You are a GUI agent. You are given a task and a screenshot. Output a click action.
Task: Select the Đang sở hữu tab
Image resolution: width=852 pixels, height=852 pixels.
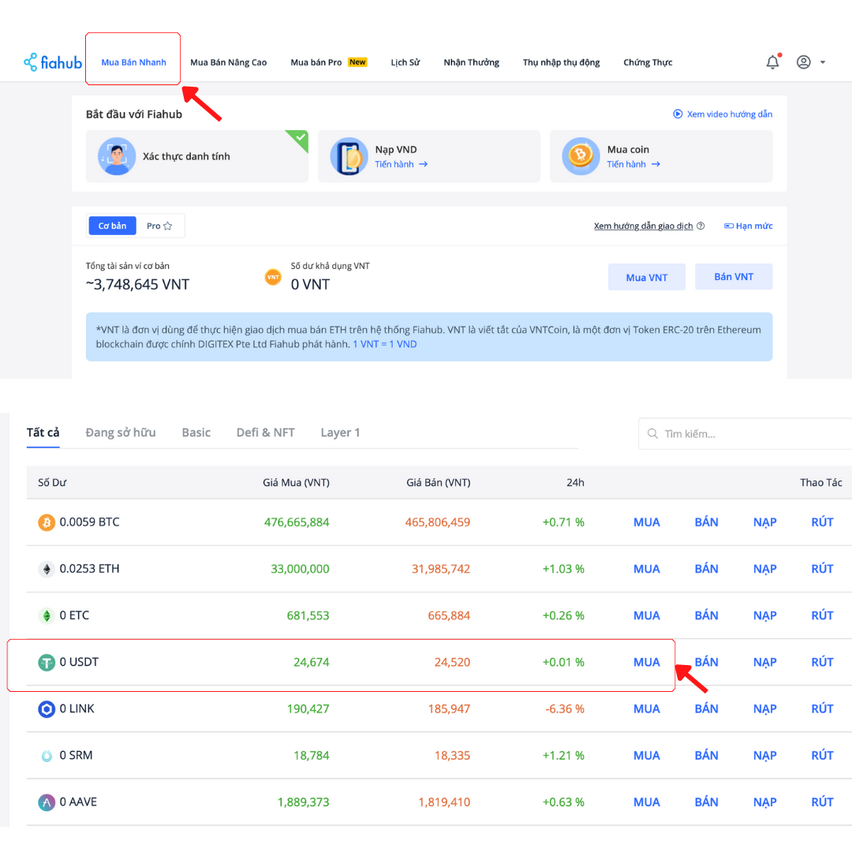[x=121, y=432]
